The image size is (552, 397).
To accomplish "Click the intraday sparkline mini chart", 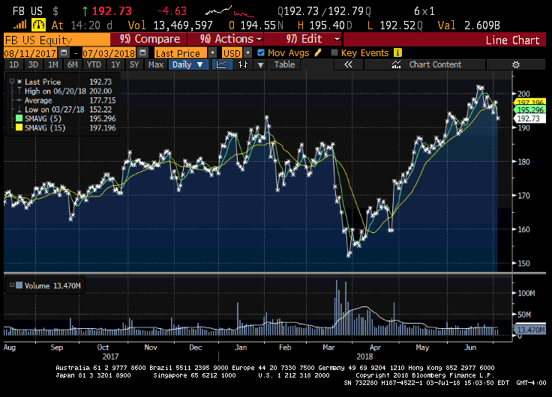I will (x=229, y=11).
